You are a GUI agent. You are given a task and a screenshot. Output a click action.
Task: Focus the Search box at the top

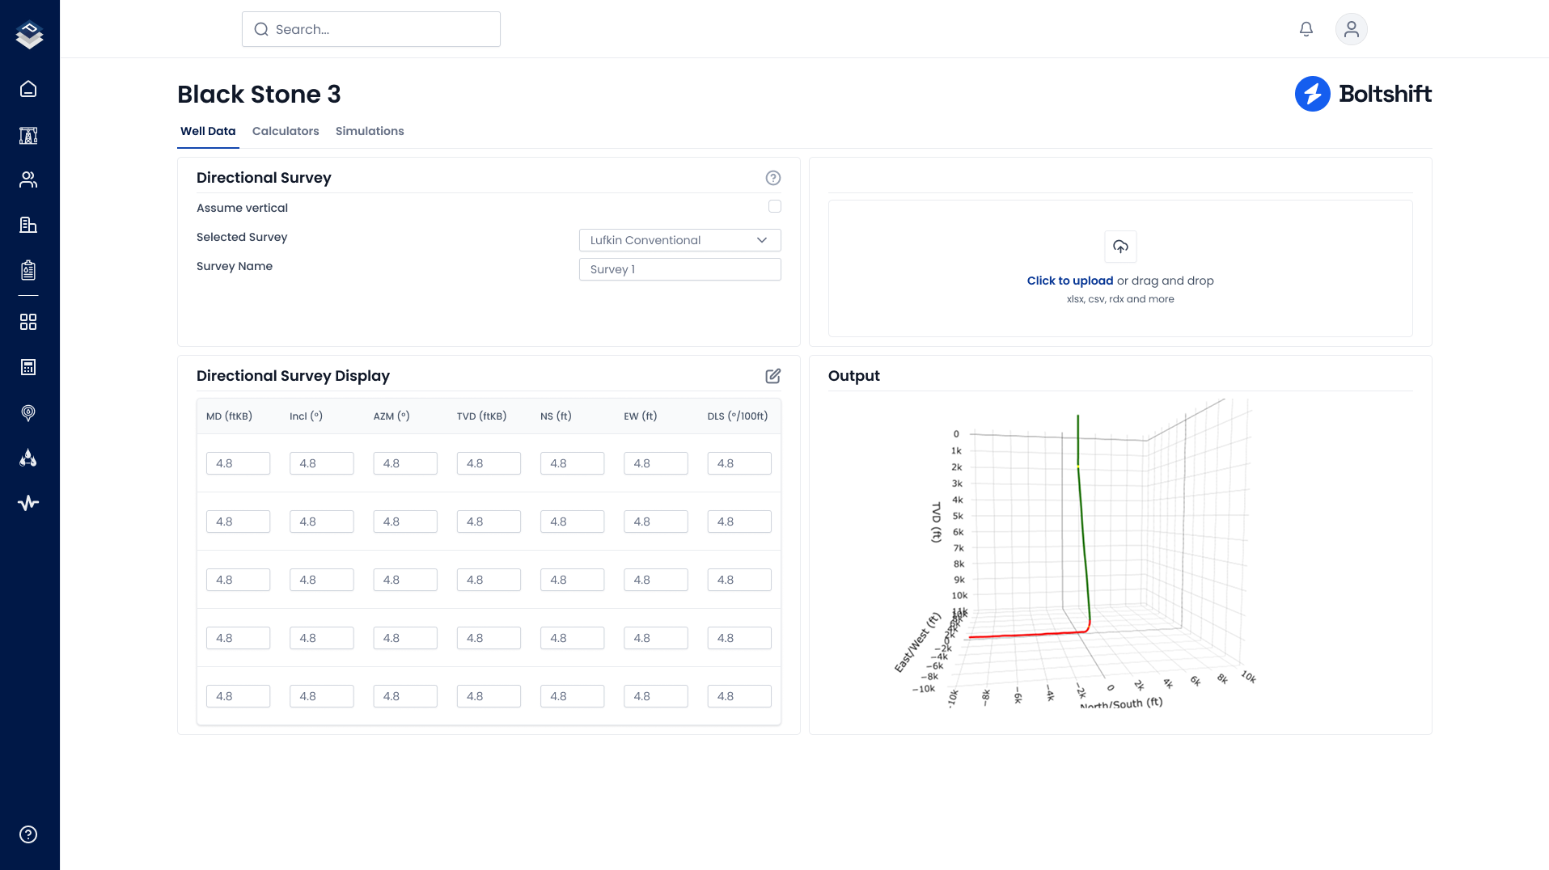(371, 29)
